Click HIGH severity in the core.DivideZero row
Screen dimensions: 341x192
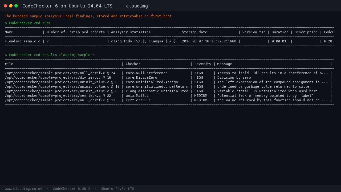click(199, 78)
